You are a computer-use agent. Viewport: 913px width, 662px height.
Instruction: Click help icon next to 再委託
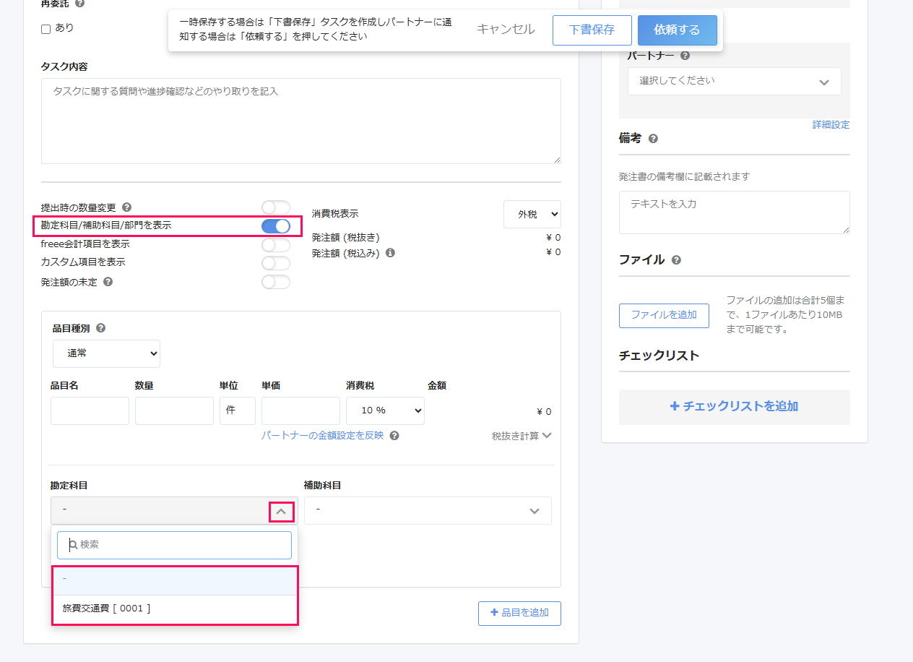click(79, 3)
